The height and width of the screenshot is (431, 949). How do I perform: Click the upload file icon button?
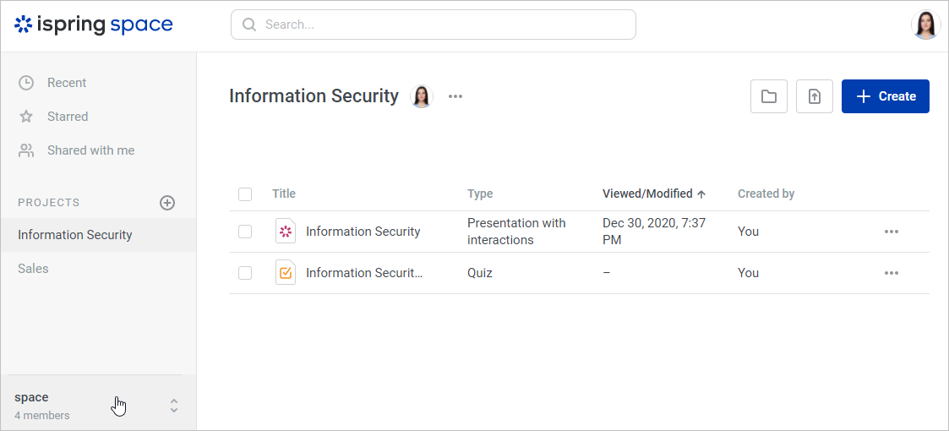point(815,96)
